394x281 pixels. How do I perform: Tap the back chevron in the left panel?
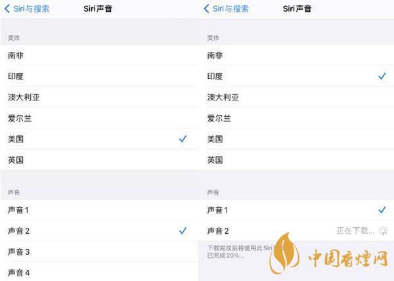[8, 9]
